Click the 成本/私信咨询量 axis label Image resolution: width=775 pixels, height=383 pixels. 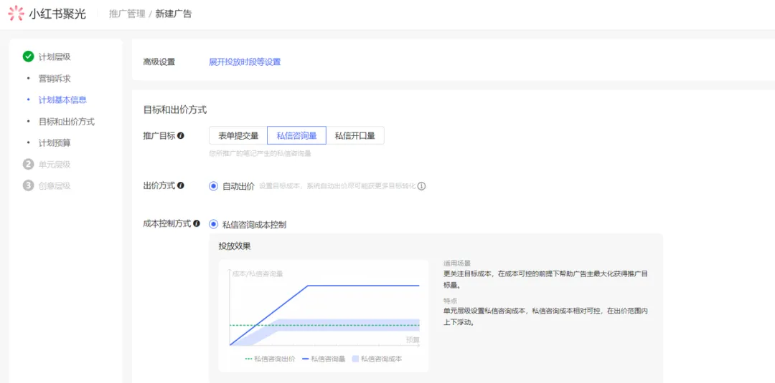257,273
